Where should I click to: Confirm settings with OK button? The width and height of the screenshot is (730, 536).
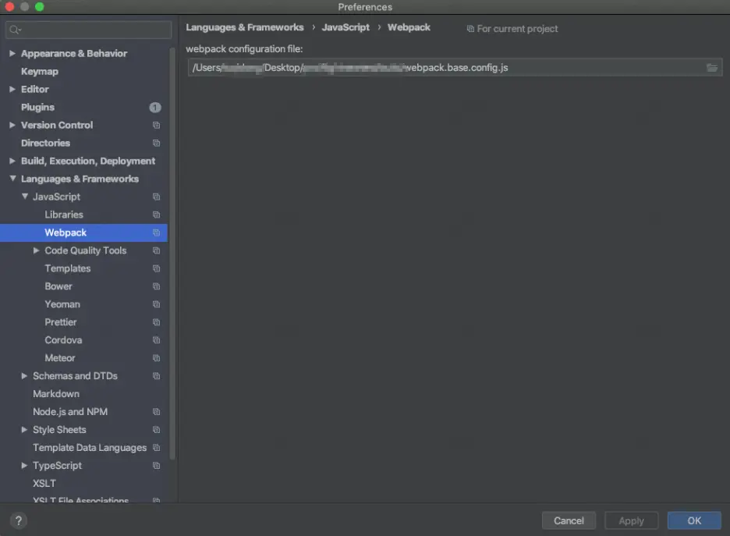[693, 520]
